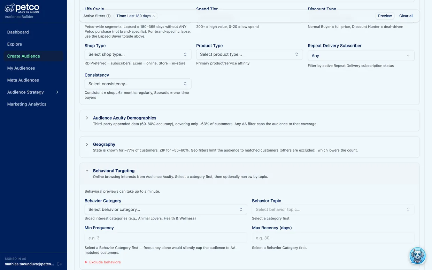The width and height of the screenshot is (432, 270).
Task: Click the Min Frequency input field
Action: pyautogui.click(x=166, y=238)
